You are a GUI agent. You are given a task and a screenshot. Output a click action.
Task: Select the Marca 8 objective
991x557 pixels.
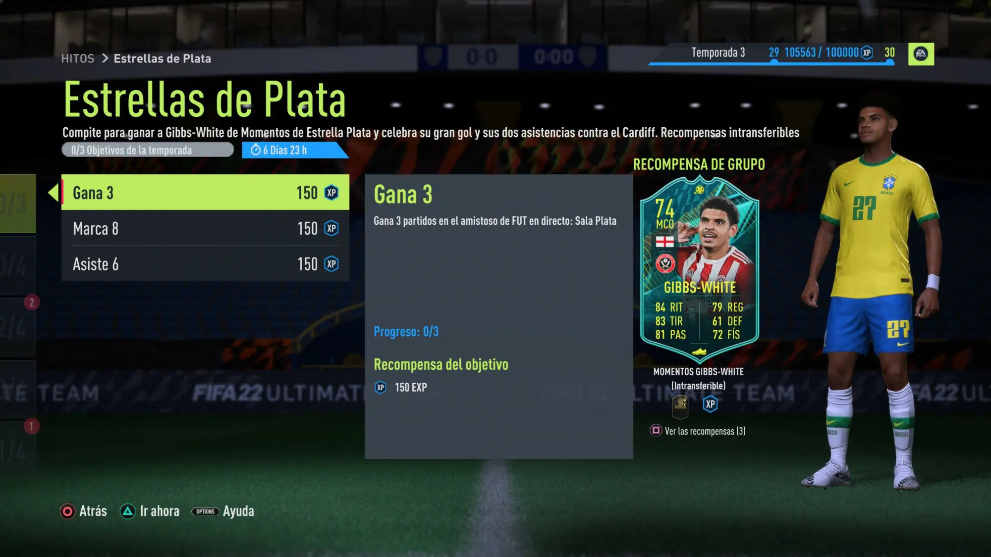(x=205, y=228)
